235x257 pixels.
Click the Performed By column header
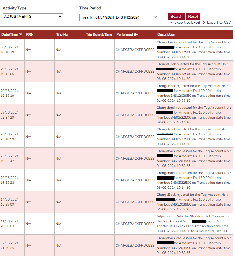click(127, 34)
